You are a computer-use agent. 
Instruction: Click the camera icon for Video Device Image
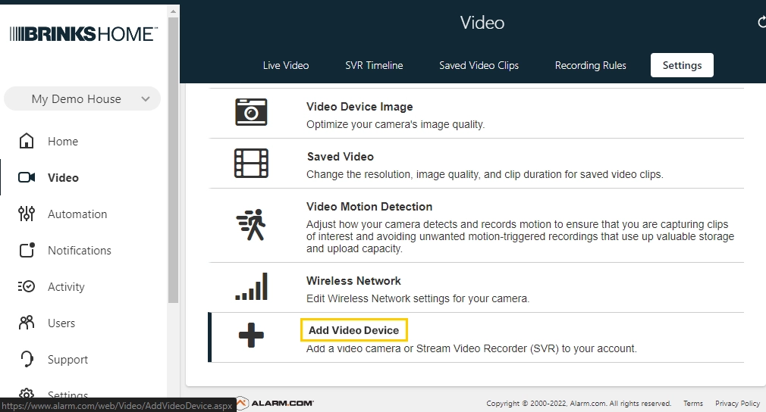tap(251, 112)
